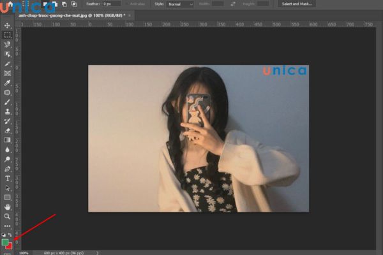Select the Blur tool
The width and height of the screenshot is (383, 255).
tap(7, 150)
